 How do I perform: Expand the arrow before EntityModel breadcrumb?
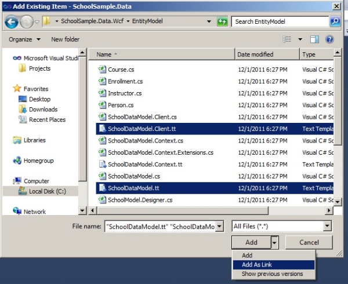pyautogui.click(x=128, y=21)
